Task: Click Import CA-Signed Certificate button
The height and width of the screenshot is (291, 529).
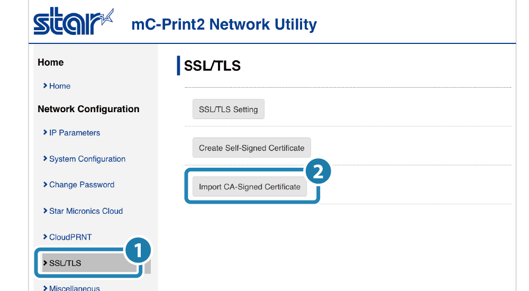Action: coord(250,187)
